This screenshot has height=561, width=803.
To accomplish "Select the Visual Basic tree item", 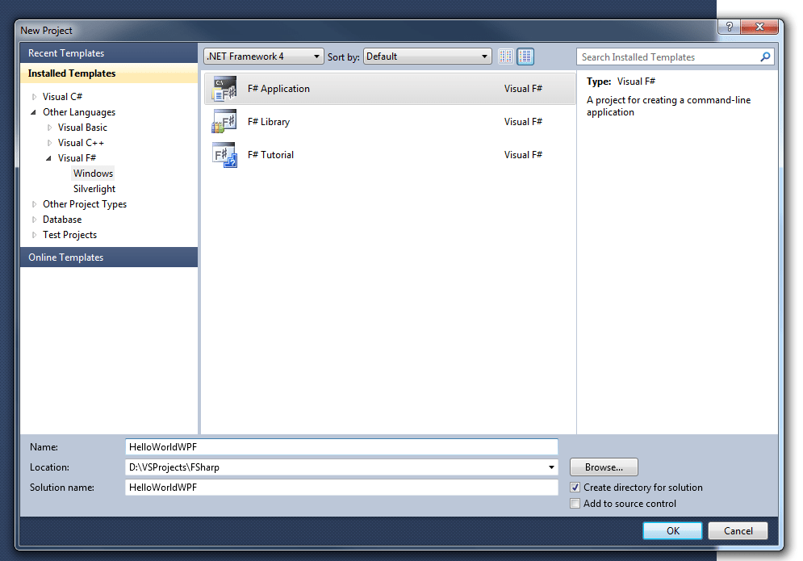I will (x=82, y=127).
